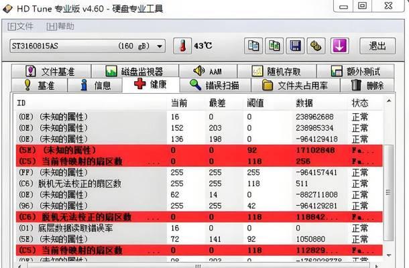Image resolution: width=409 pixels, height=268 pixels.
Task: Select the (5E) row with data 1050880
Action: pos(199,239)
